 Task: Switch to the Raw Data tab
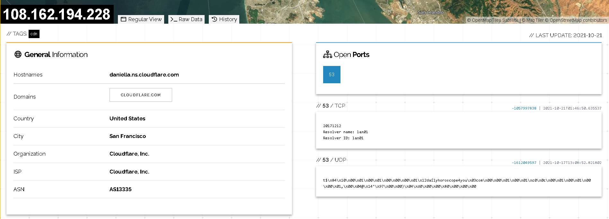[186, 20]
